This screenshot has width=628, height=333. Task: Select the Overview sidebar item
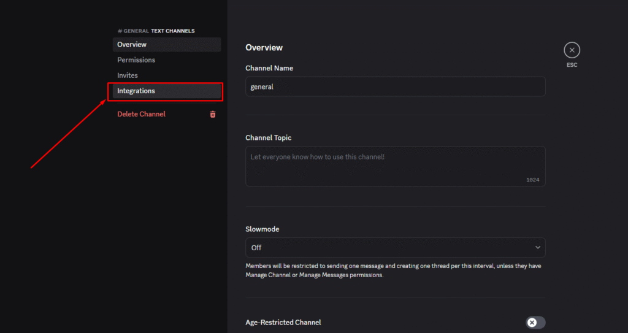pos(167,45)
